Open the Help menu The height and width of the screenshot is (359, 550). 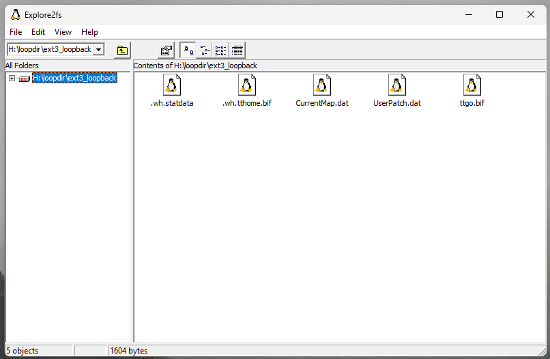pyautogui.click(x=90, y=32)
